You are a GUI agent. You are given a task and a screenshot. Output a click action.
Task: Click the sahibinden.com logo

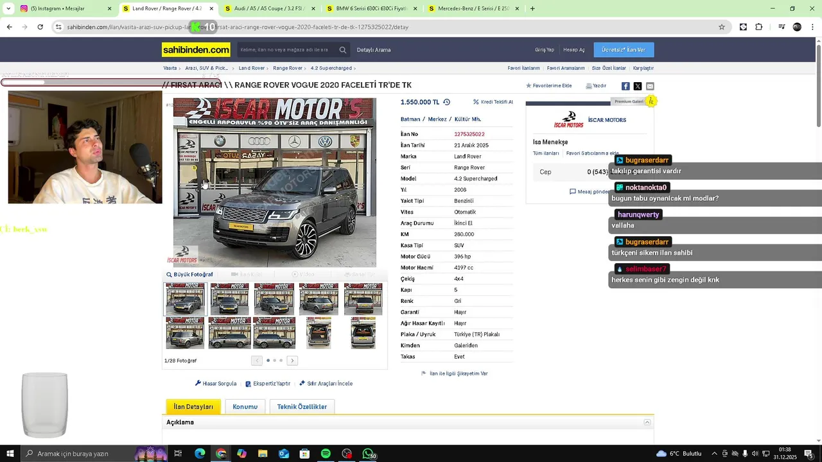point(196,49)
